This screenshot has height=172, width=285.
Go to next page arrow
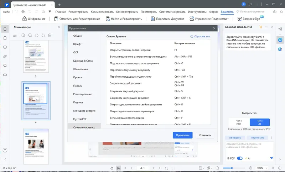(x=154, y=168)
